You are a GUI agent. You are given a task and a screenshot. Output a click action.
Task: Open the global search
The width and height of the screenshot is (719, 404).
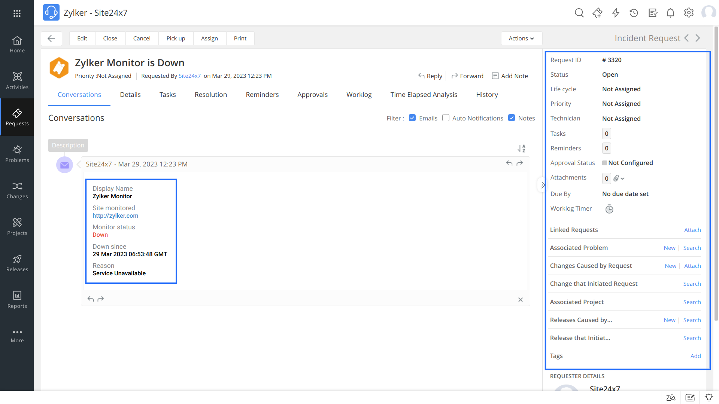point(579,12)
